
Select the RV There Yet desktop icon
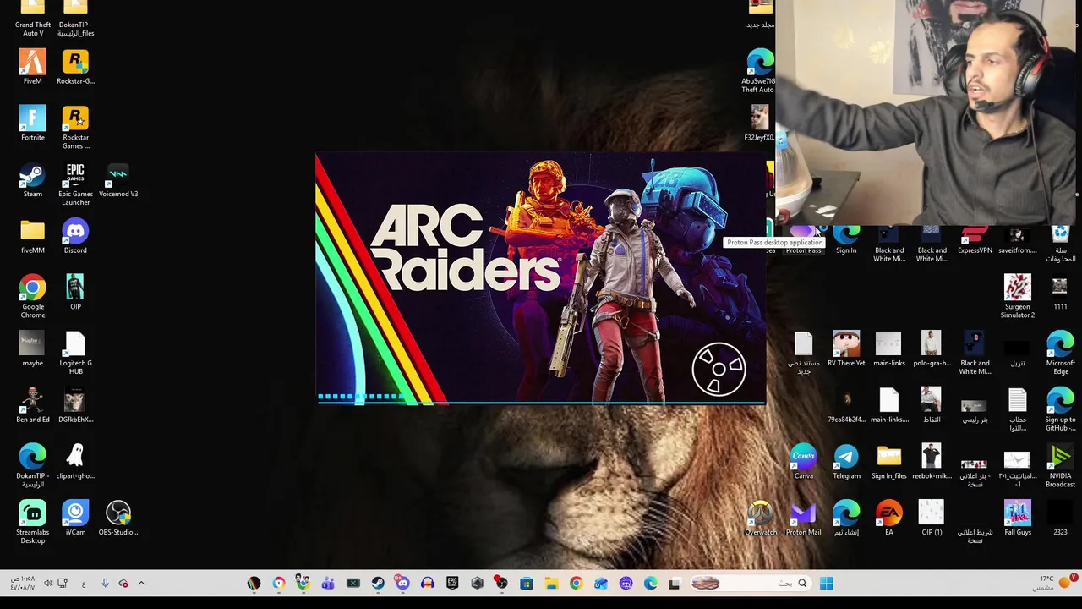coord(846,349)
